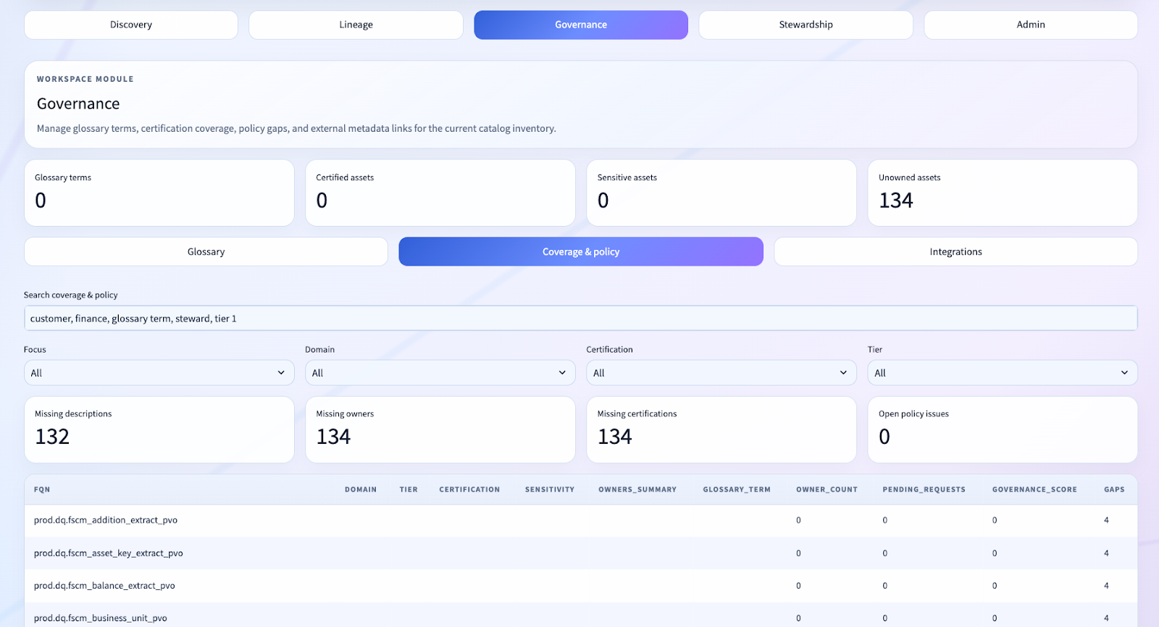Click the Unowned assets card
The width and height of the screenshot is (1159, 627).
(1002, 193)
